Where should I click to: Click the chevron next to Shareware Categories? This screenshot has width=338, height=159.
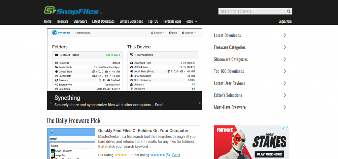285,59
